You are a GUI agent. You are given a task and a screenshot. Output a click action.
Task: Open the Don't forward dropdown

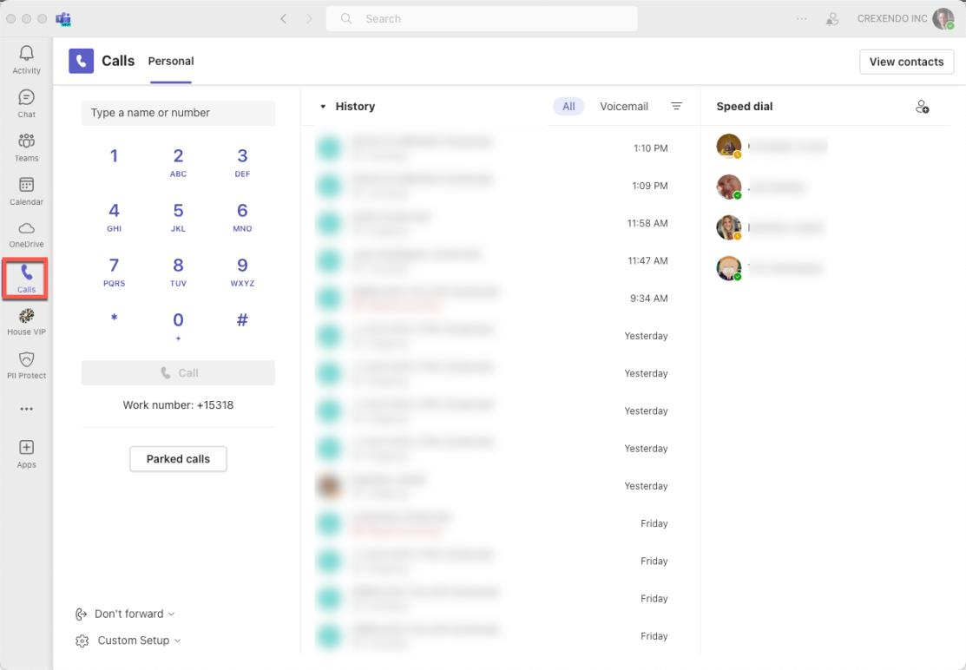pyautogui.click(x=125, y=614)
